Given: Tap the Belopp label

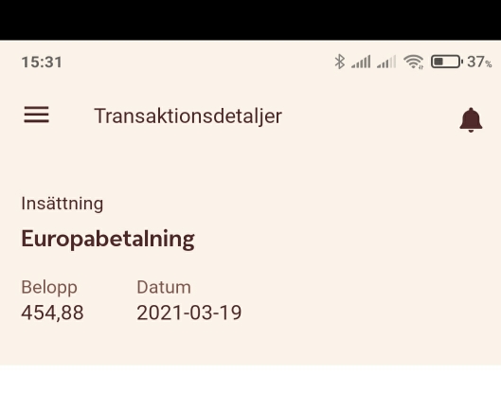Looking at the screenshot, I should [x=49, y=287].
